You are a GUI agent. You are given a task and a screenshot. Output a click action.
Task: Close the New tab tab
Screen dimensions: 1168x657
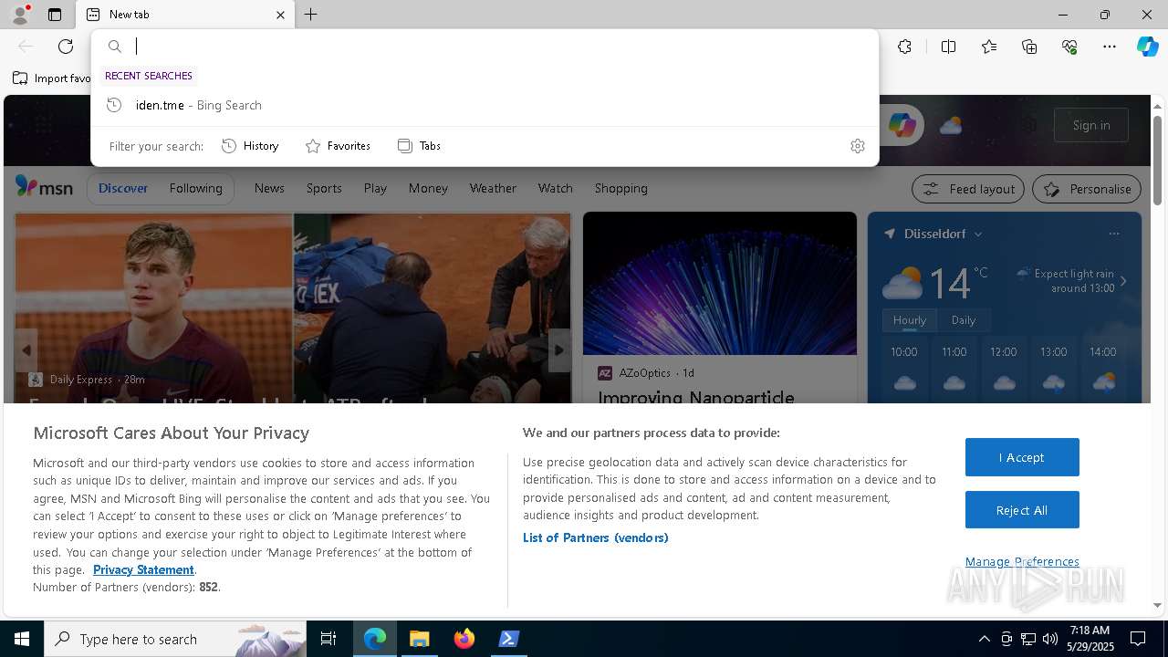click(280, 15)
